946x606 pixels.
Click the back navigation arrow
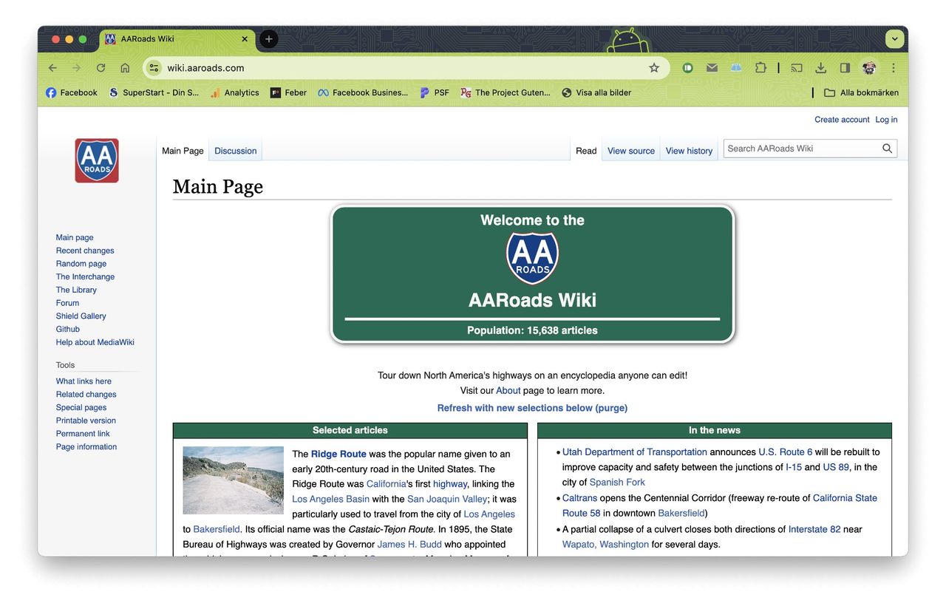point(52,67)
